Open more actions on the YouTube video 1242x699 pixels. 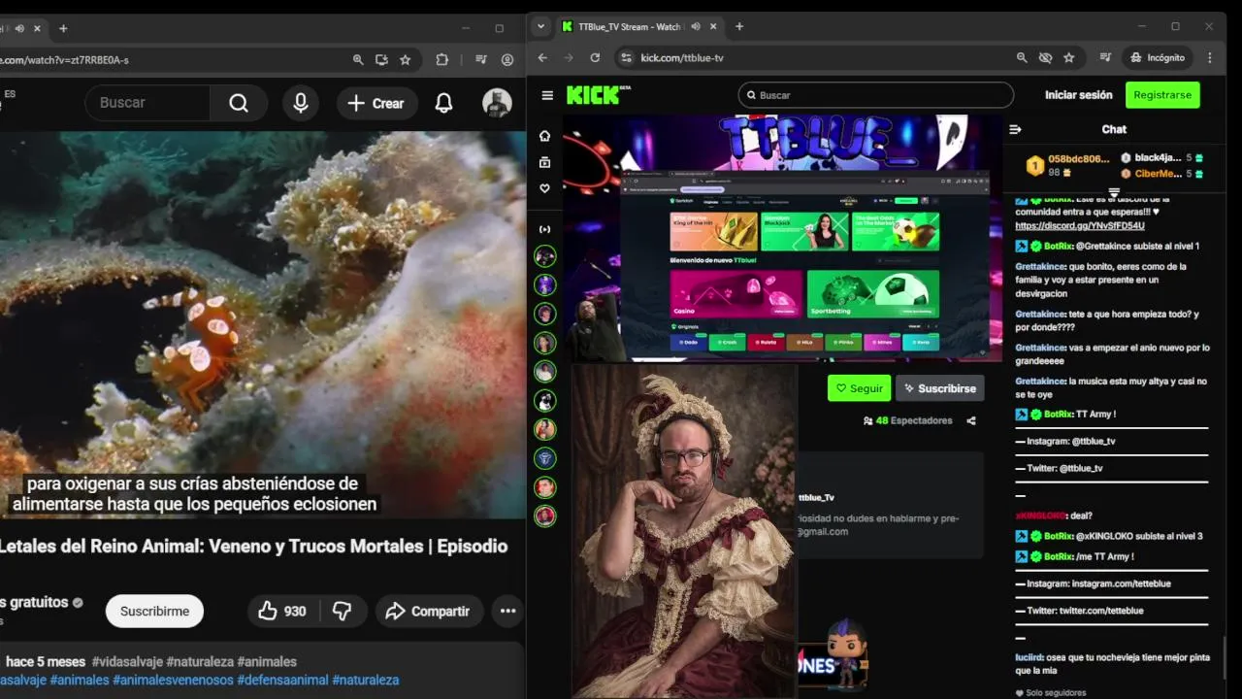[x=507, y=611]
